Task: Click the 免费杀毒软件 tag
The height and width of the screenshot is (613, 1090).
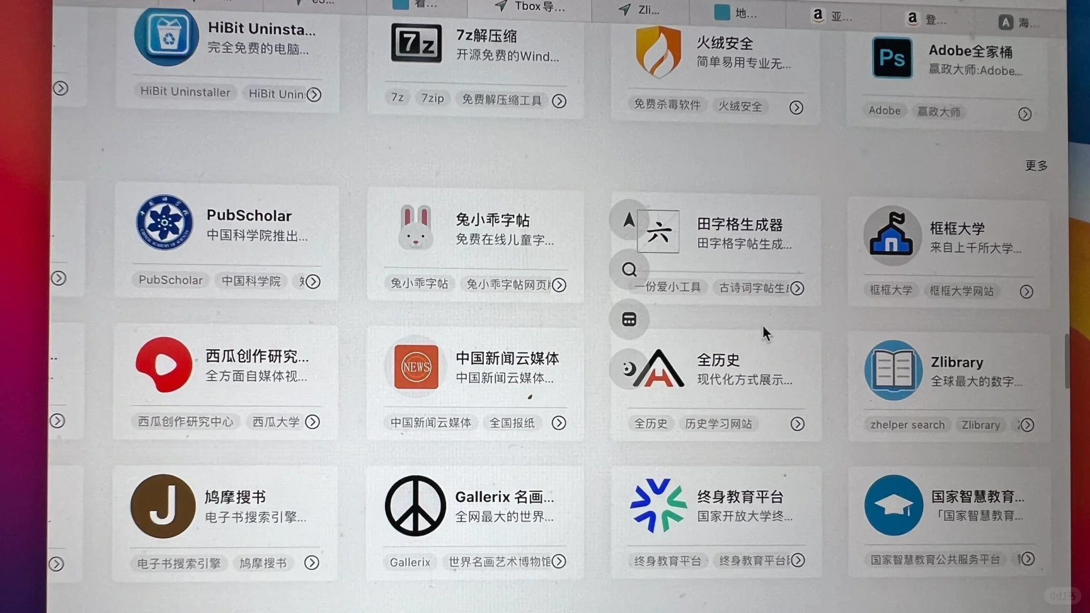Action: (x=667, y=104)
